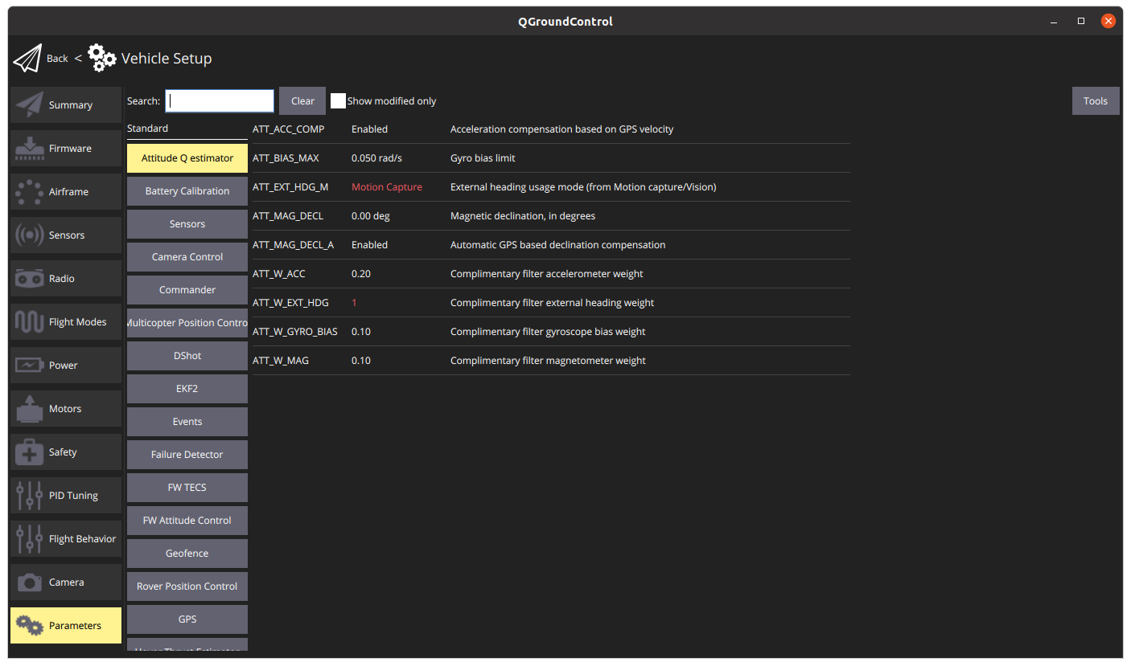The height and width of the screenshot is (666, 1131).
Task: Click the Standard category header
Action: click(148, 129)
